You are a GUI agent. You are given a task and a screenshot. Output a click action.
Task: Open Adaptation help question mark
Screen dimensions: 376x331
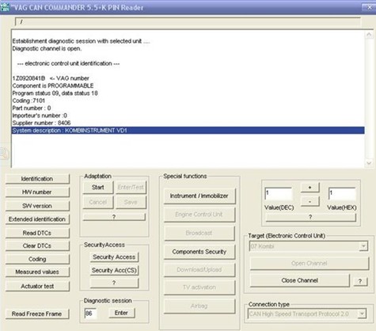pos(114,217)
